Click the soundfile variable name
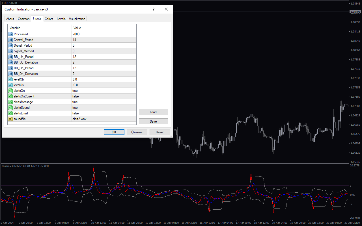 (x=20, y=119)
